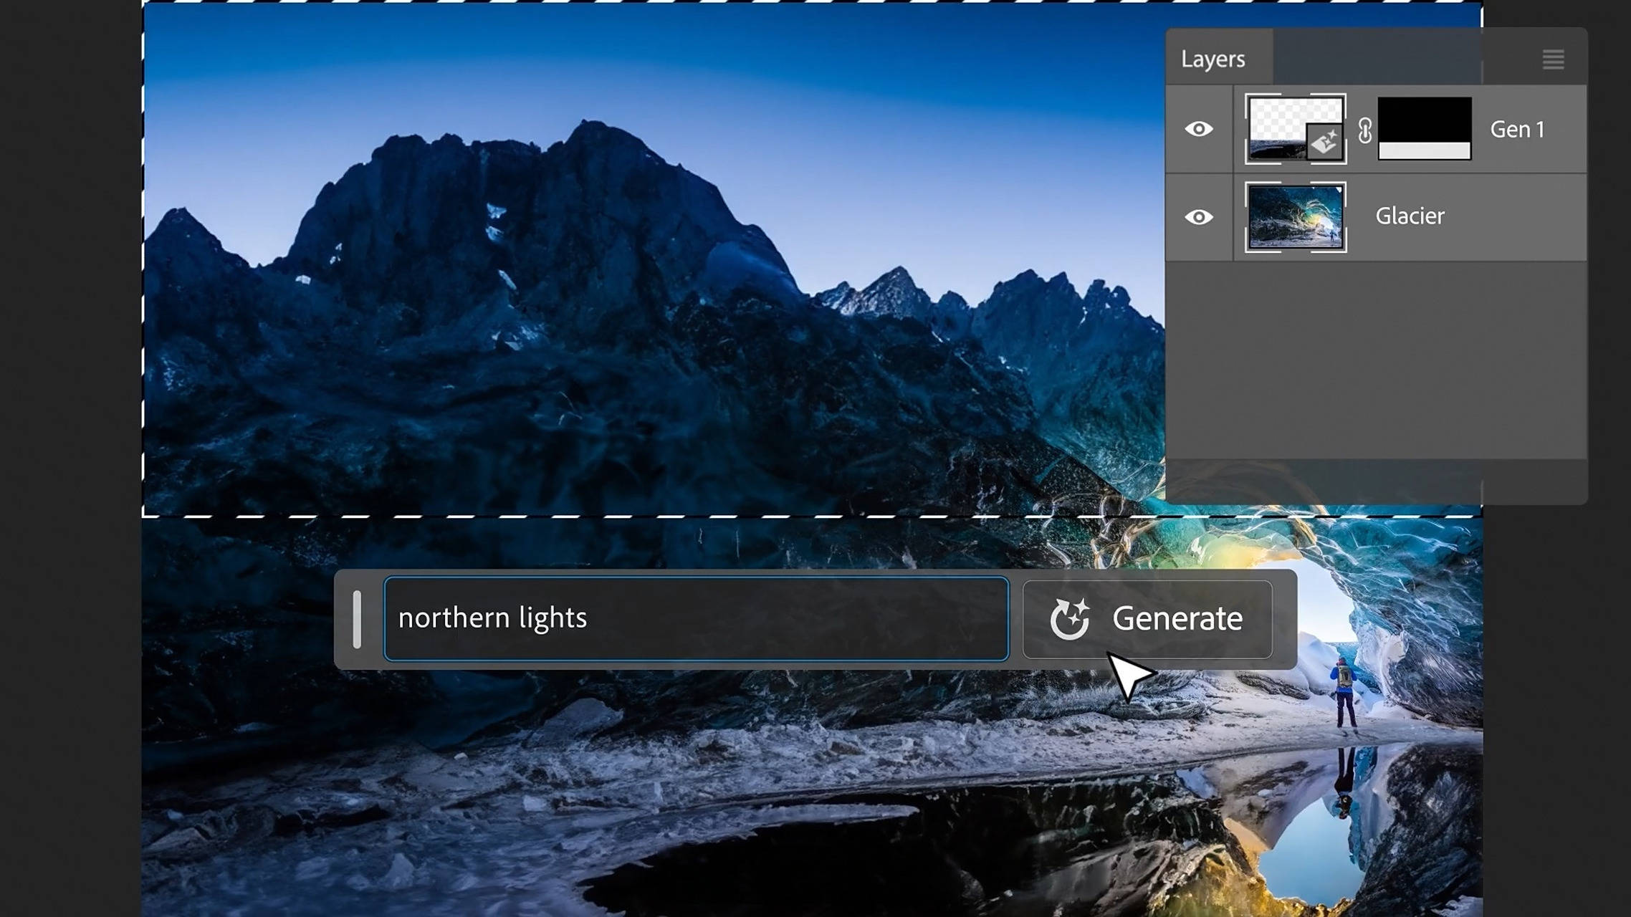Screen dimensions: 1631x917
Task: Hide the Gen 1 layer
Action: pos(1198,129)
